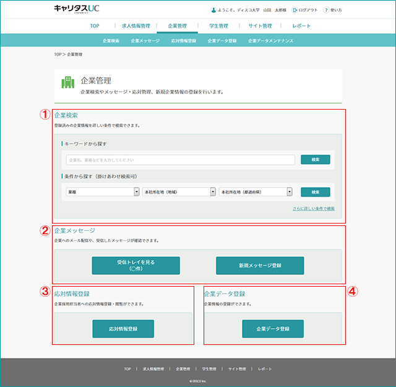
Task: Click the 新規メッセージ登録 button
Action: (260, 266)
